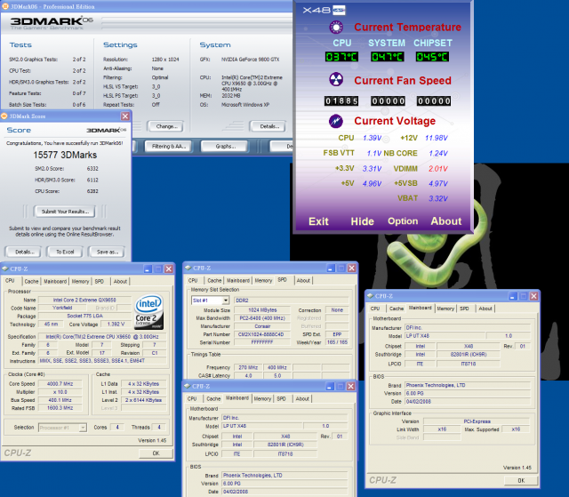This screenshot has width=569, height=497.
Task: Click Change... button under Settings
Action: tap(166, 126)
